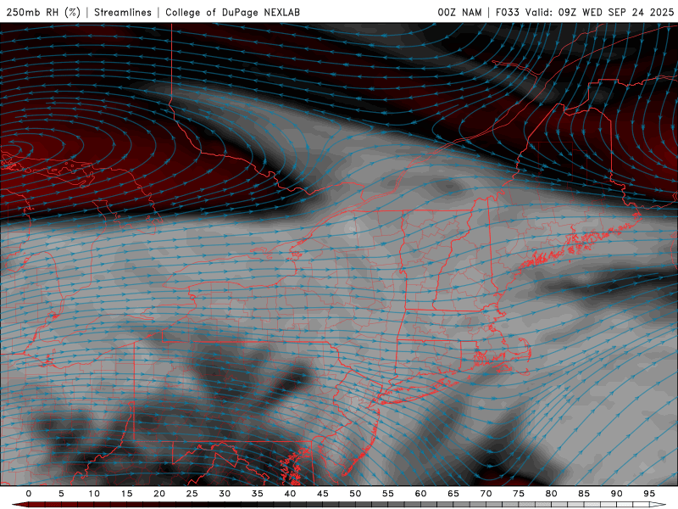Click the "60" colorbar tick label
The image size is (678, 509).
point(420,494)
